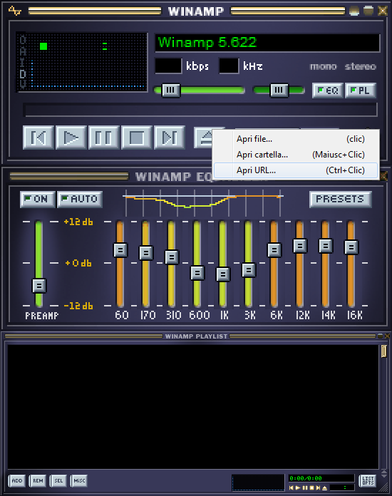Click the Previous track button
Image resolution: width=392 pixels, height=496 pixels.
38,138
